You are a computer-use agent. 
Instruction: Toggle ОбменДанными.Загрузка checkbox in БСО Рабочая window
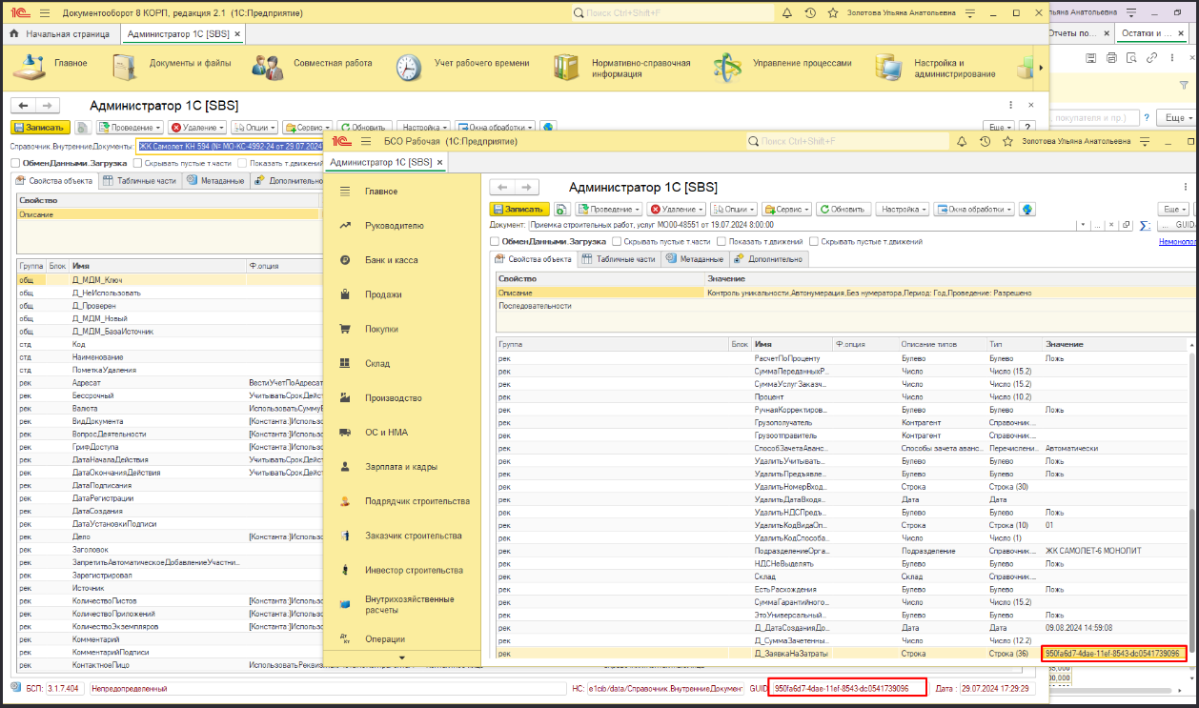click(495, 242)
